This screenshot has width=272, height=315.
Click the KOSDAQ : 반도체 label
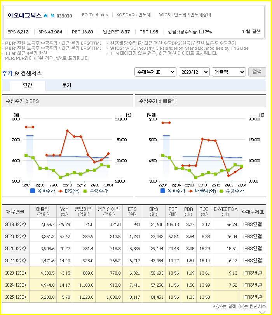click(x=134, y=15)
